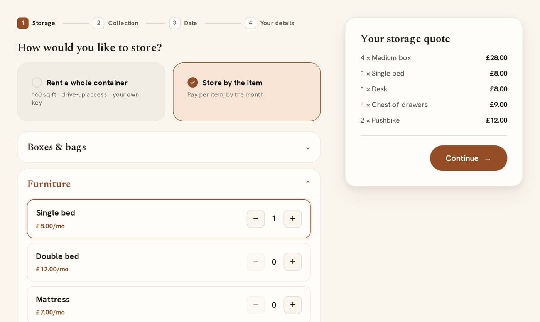Click the Single bed item name
The image size is (540, 322).
pos(56,213)
